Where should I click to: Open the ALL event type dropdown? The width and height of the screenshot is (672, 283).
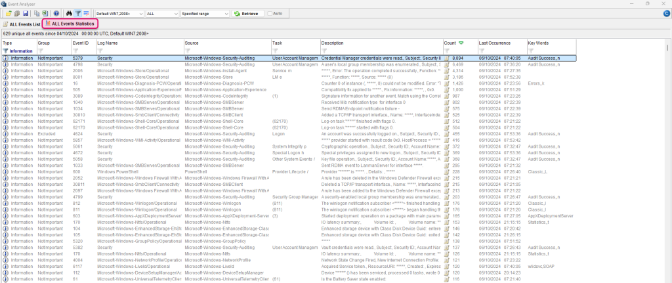click(x=163, y=14)
